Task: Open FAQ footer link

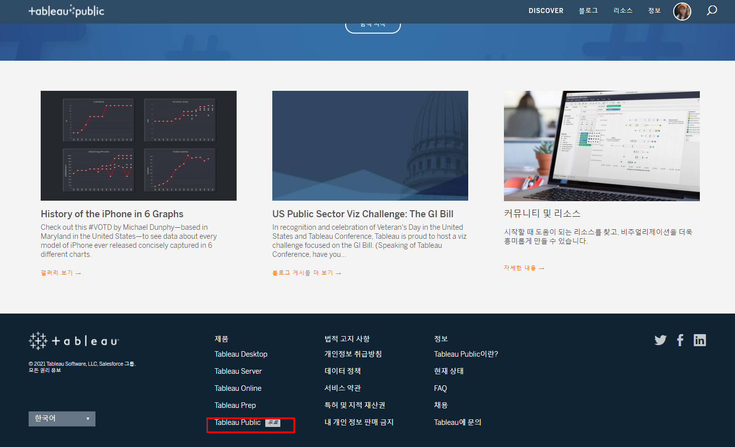Action: click(441, 388)
